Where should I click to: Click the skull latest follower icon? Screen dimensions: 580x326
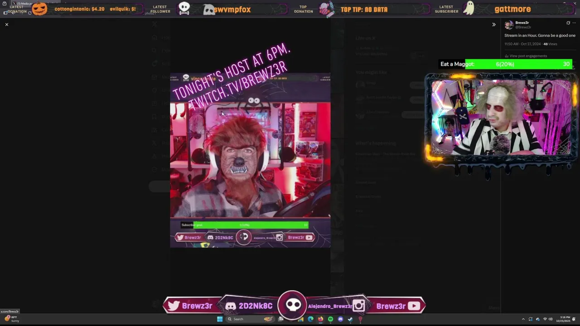[x=184, y=8]
